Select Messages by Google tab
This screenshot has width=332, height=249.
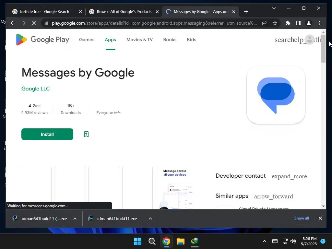200,12
